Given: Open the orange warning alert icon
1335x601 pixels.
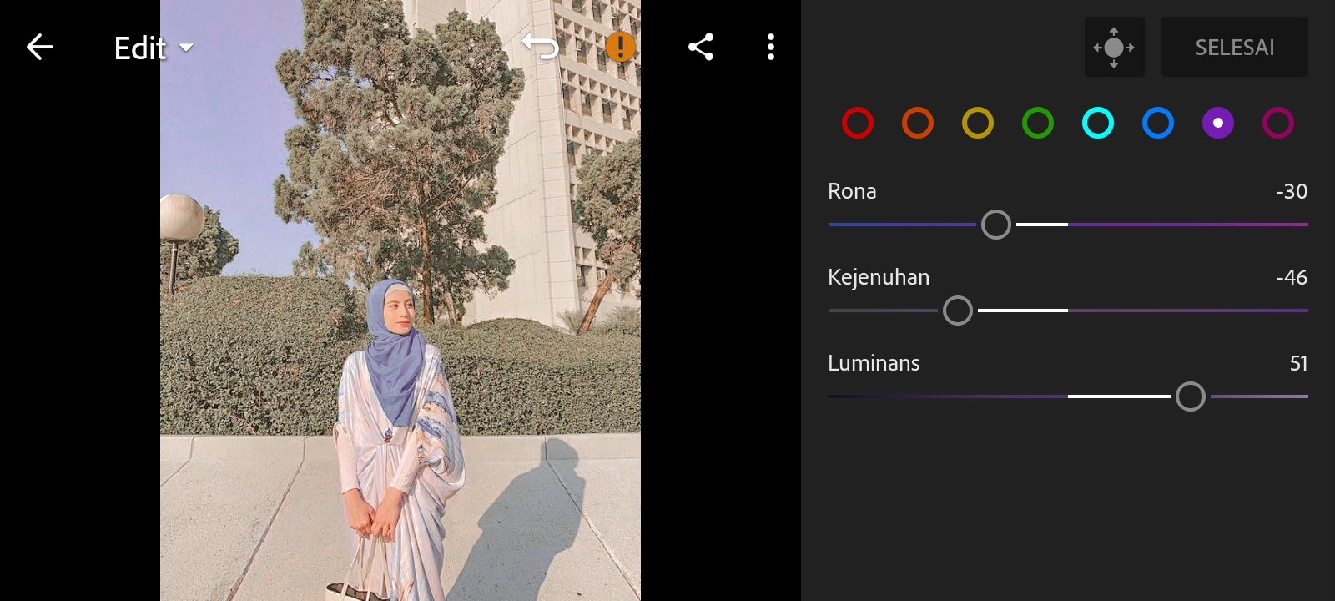Looking at the screenshot, I should click(x=620, y=47).
